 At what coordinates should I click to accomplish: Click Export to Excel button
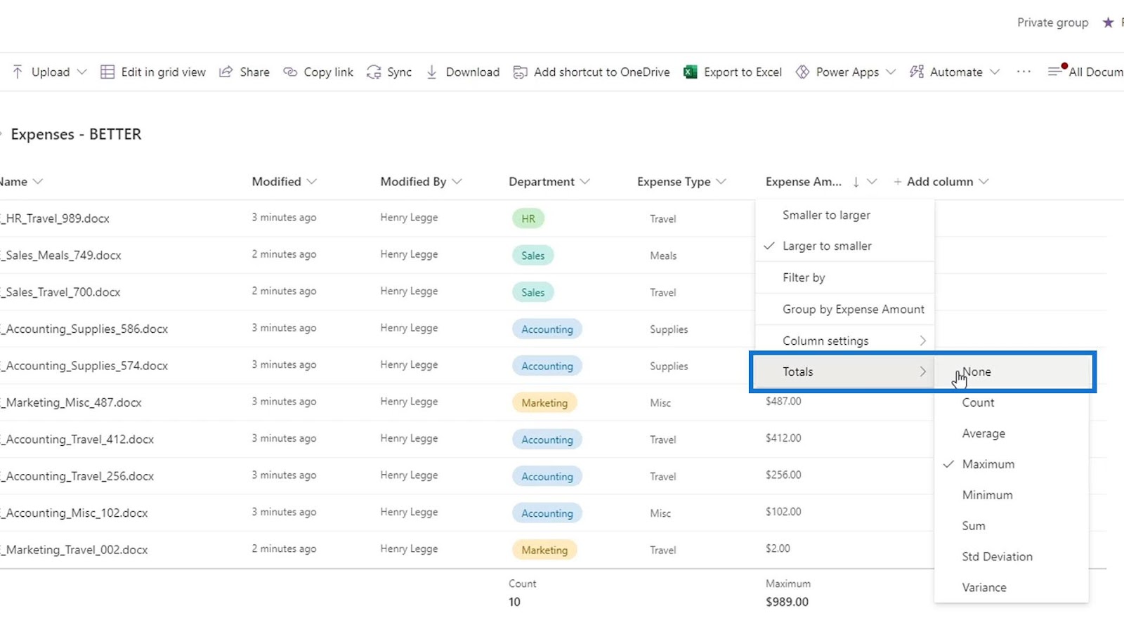click(733, 72)
